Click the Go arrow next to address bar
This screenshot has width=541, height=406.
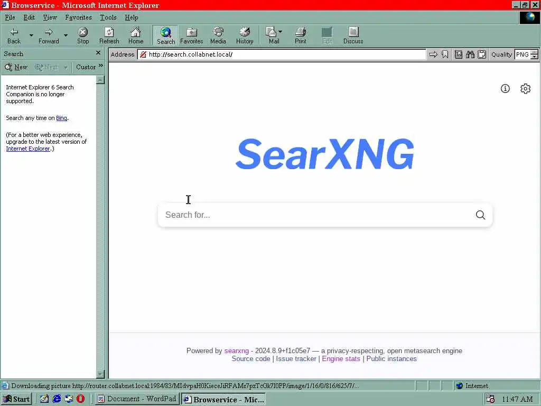(x=433, y=54)
